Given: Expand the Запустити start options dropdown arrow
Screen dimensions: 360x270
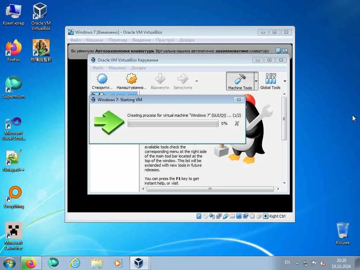Looking at the screenshot, I should click(197, 81).
